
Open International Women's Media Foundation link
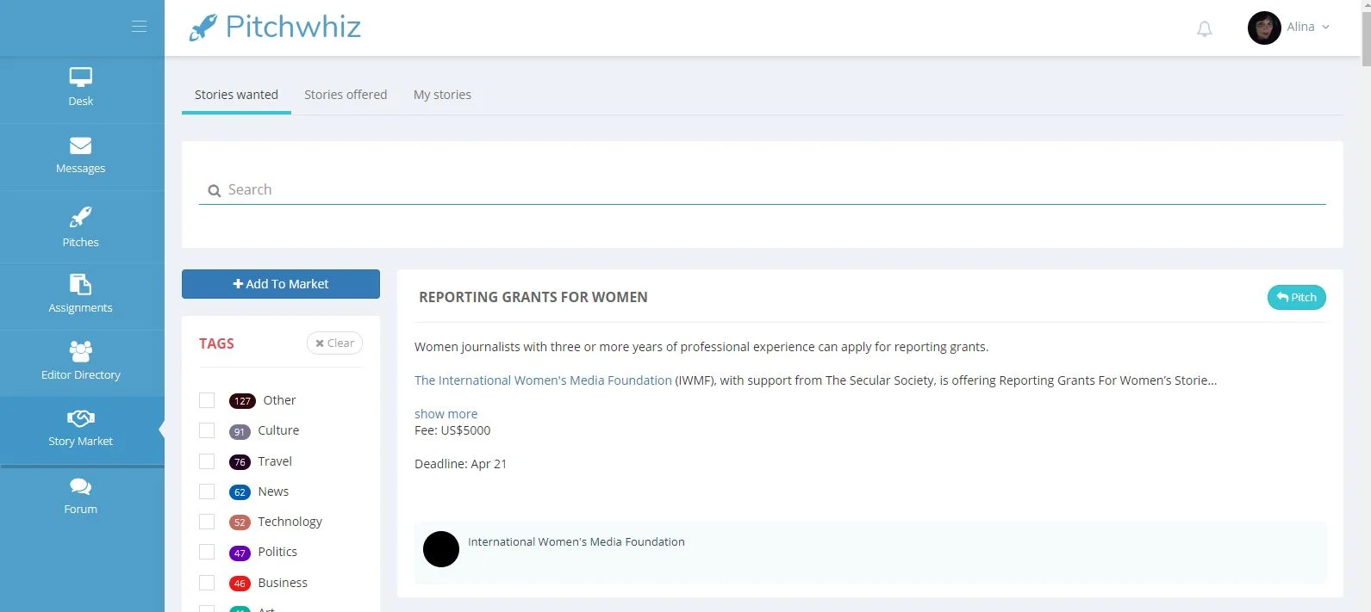(x=543, y=380)
